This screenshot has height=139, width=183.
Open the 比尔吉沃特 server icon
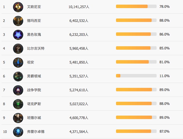pos(18,48)
